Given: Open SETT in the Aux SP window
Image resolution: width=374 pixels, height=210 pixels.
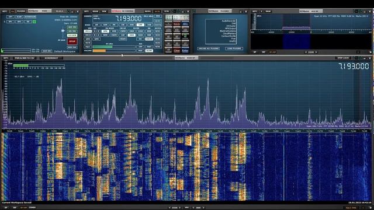Looking at the screenshot, I should click(x=255, y=11).
